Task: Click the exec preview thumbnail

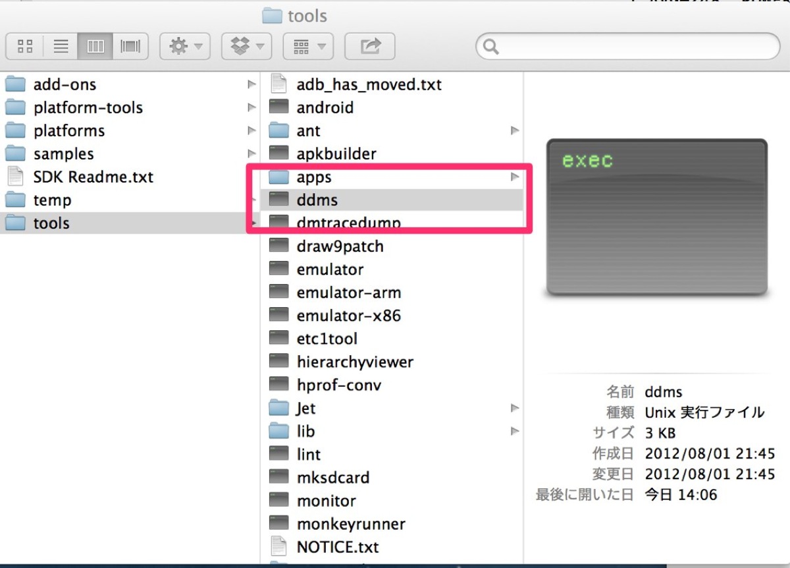Action: pos(656,217)
